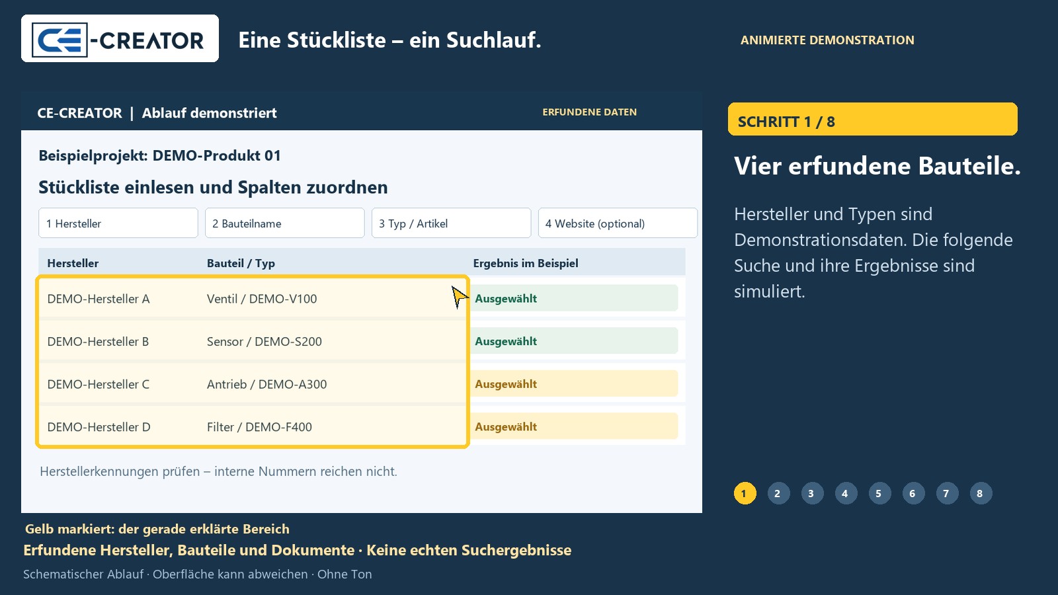Click 'Beispielprojekt: DEMO-Produkt 01' title
1058x595 pixels.
tap(159, 155)
